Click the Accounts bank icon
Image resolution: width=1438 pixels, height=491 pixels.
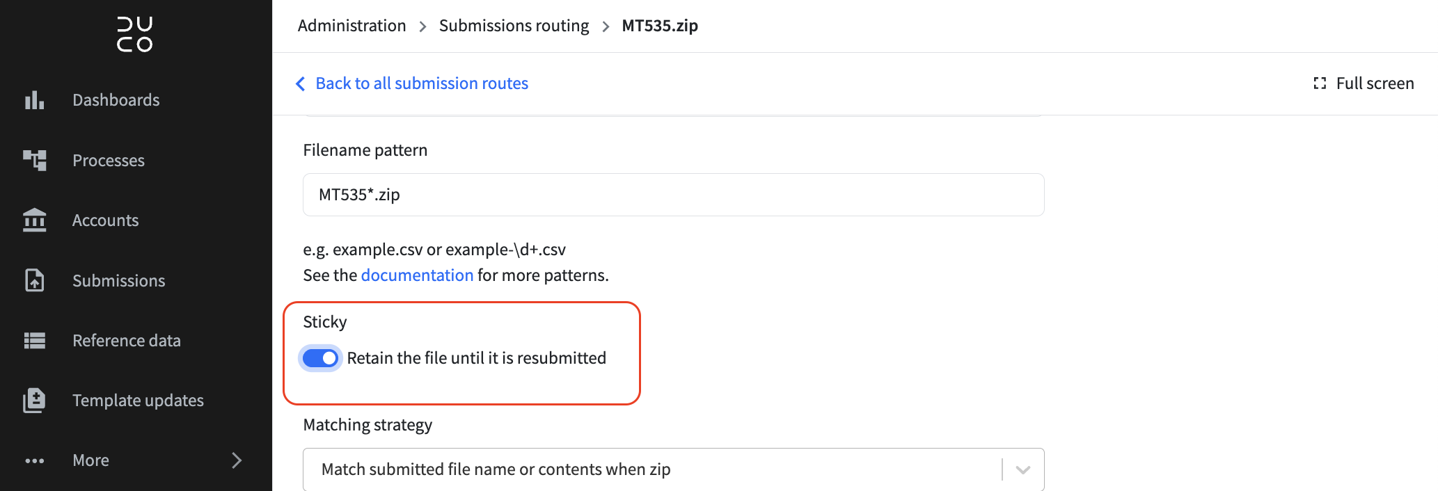(34, 220)
